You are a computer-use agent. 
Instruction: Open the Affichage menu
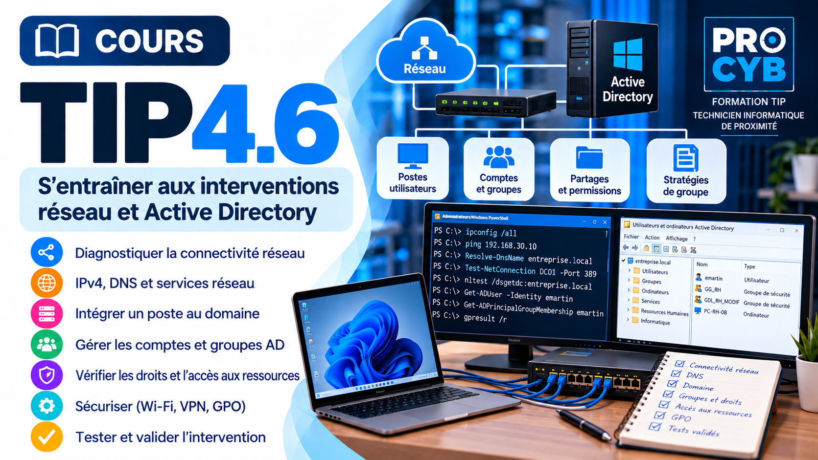click(x=677, y=239)
